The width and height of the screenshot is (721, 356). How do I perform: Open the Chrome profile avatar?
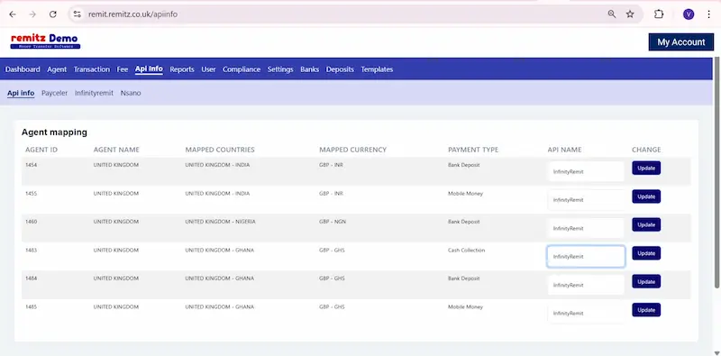click(689, 14)
